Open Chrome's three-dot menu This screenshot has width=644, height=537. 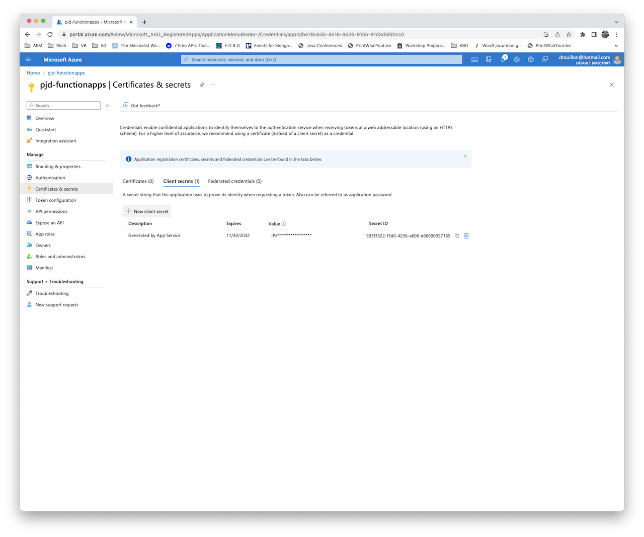click(x=616, y=34)
